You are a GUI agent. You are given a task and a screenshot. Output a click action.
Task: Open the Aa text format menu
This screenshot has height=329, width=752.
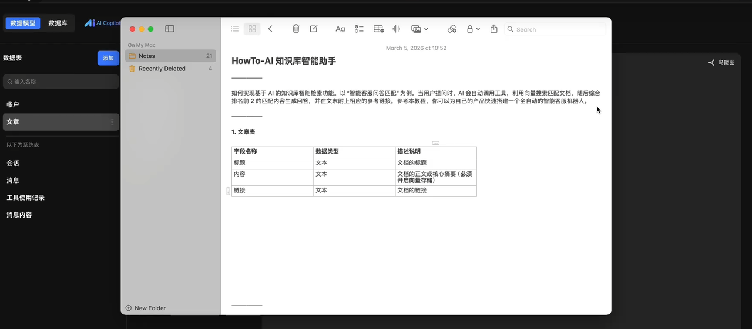point(340,29)
